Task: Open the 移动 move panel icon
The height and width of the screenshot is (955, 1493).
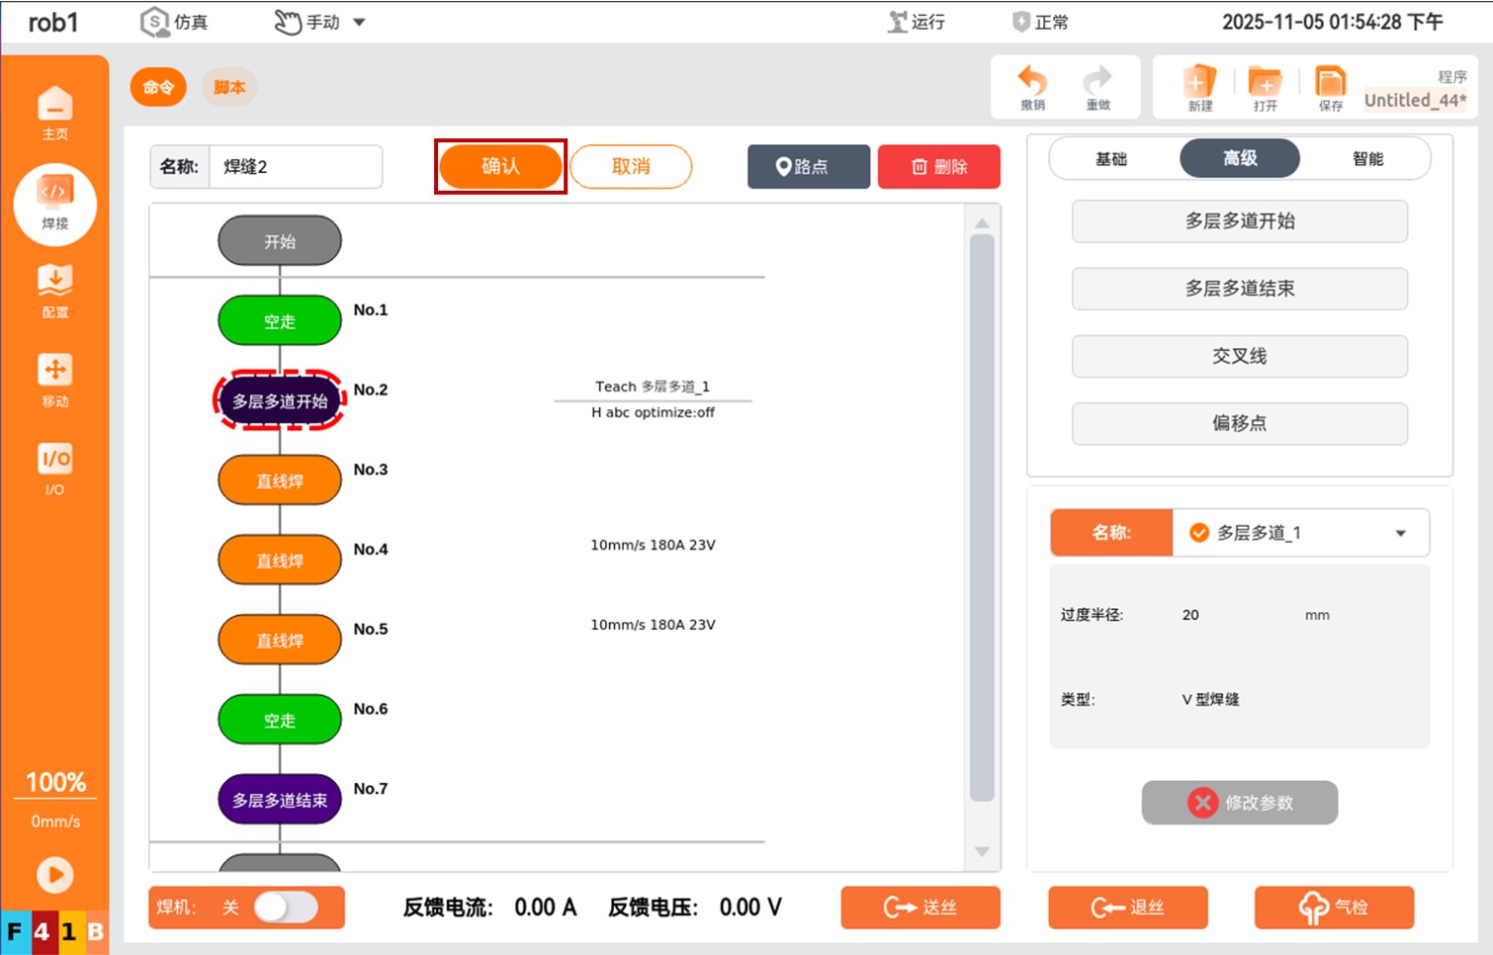Action: 55,379
